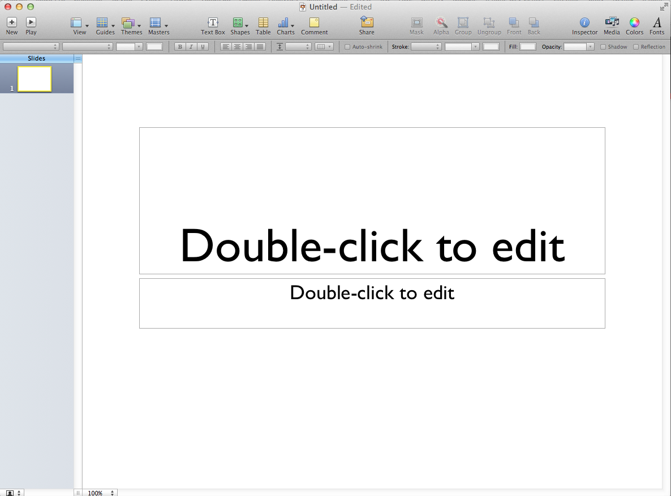Viewport: 671px width, 496px height.
Task: Apply center text alignment
Action: pyautogui.click(x=237, y=46)
